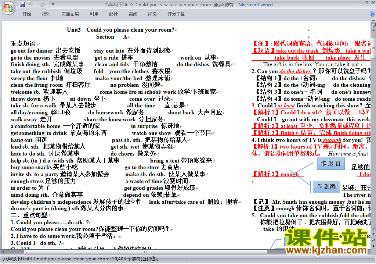Image resolution: width=376 pixels, height=264 pixels.
Task: Click the phrase 'depend on 依赖;依靠'
Action: (150, 195)
